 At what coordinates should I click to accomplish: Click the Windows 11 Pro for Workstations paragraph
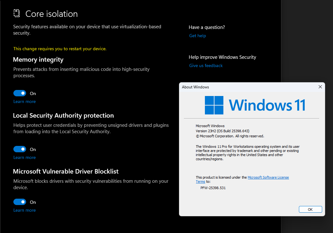click(248, 153)
